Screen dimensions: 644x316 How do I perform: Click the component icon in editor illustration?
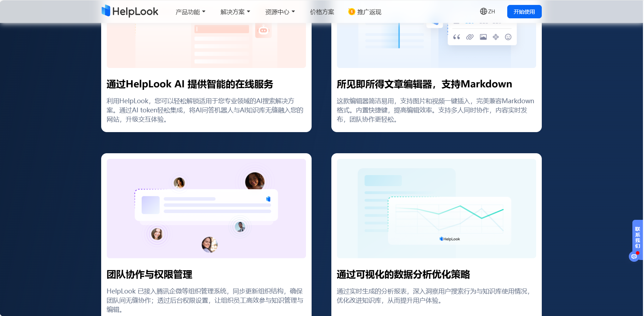click(x=496, y=37)
